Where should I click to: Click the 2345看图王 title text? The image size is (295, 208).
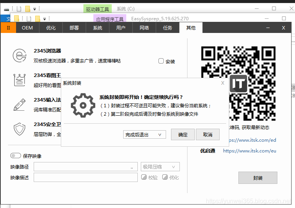tap(47, 75)
